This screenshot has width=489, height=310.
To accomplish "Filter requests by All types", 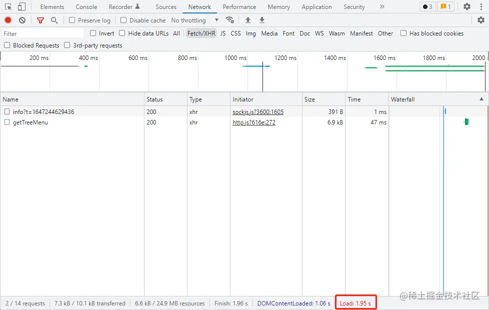I will click(x=176, y=33).
